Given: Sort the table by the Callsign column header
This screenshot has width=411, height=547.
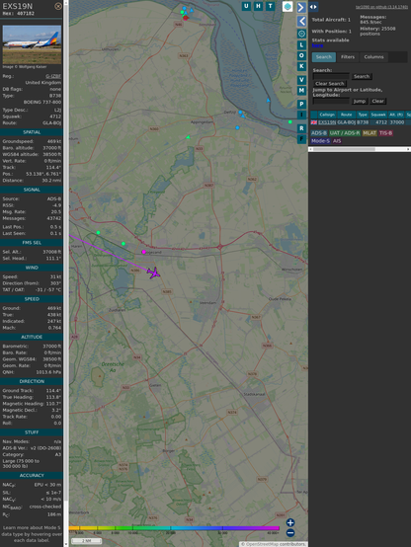Looking at the screenshot, I should pos(327,115).
